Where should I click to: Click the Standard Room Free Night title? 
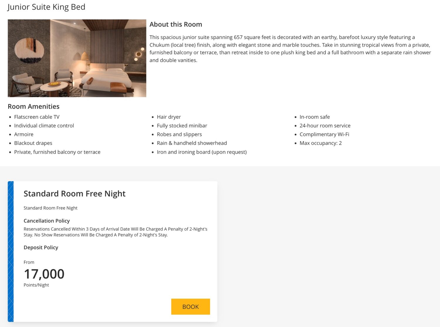[75, 194]
